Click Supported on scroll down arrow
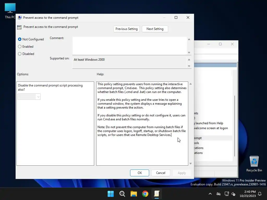The height and width of the screenshot is (200, 267). click(189, 66)
